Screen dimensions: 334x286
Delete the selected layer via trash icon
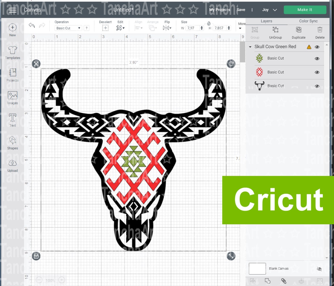pyautogui.click(x=319, y=30)
